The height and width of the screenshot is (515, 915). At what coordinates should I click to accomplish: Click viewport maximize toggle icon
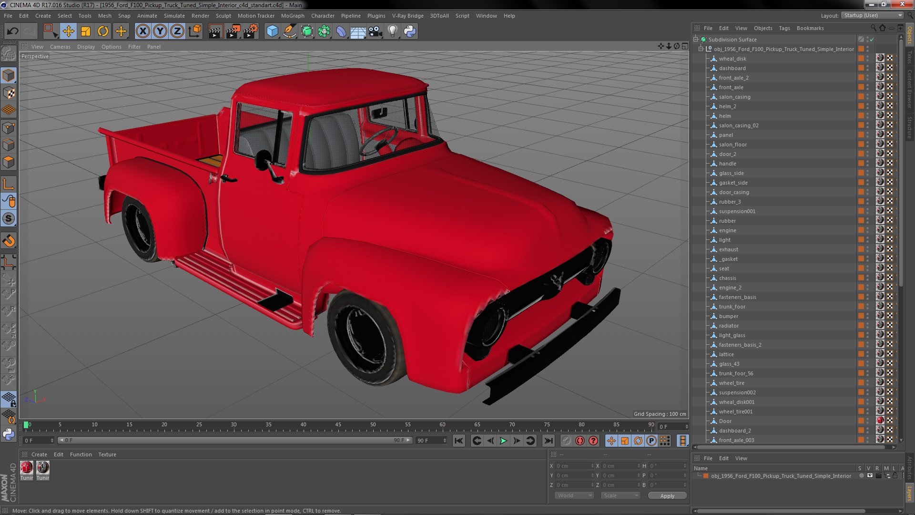685,46
